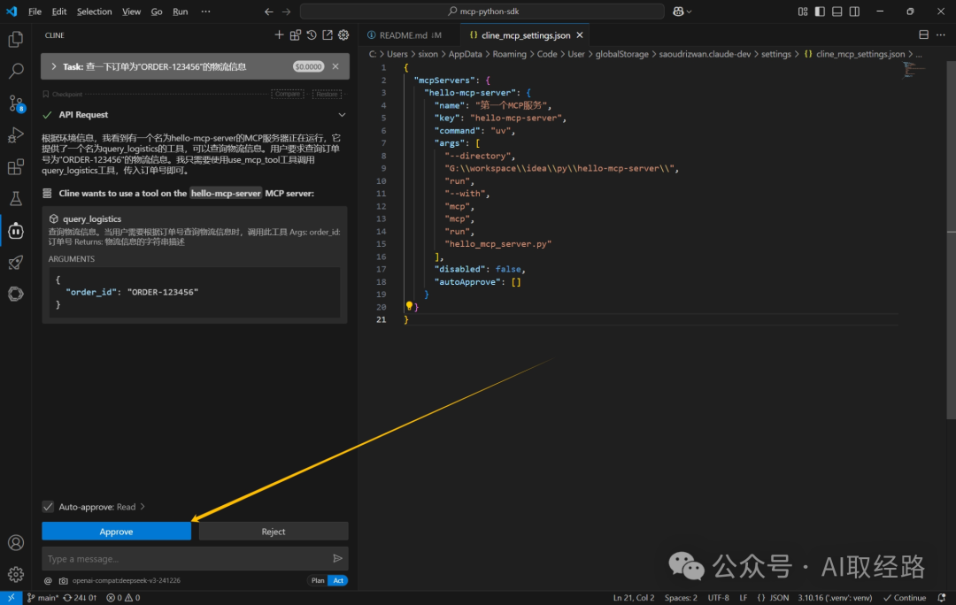Toggle secondary side bar layout icon
956x605 pixels.
[855, 11]
